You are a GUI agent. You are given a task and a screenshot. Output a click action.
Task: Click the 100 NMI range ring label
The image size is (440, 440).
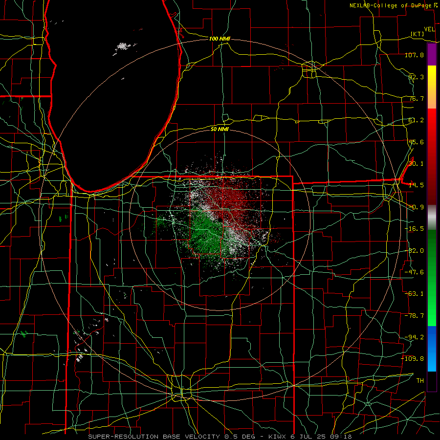pos(220,39)
